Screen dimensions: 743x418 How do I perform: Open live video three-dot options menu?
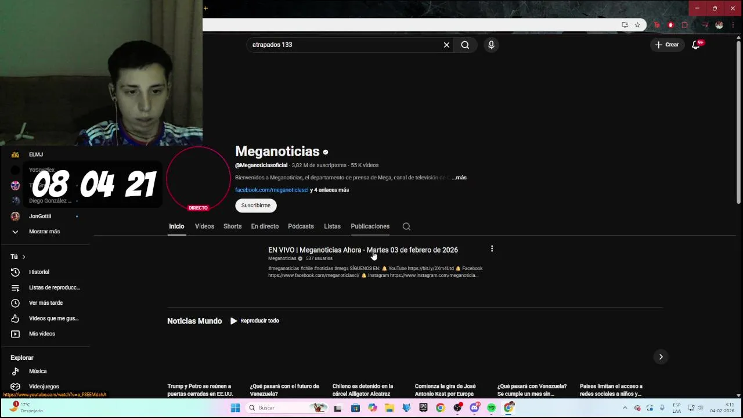tap(492, 248)
